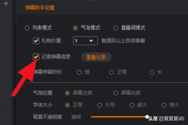Set bubble position to 屏幕右侧
This screenshot has width=188, height=125.
[116, 93]
